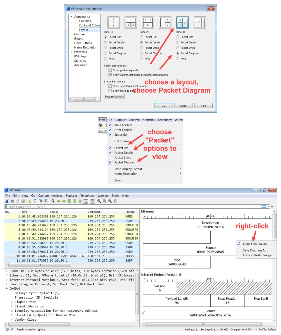Screen dimensions: 281x335
Task: Click the go to specified packet icon
Action: [69, 201]
